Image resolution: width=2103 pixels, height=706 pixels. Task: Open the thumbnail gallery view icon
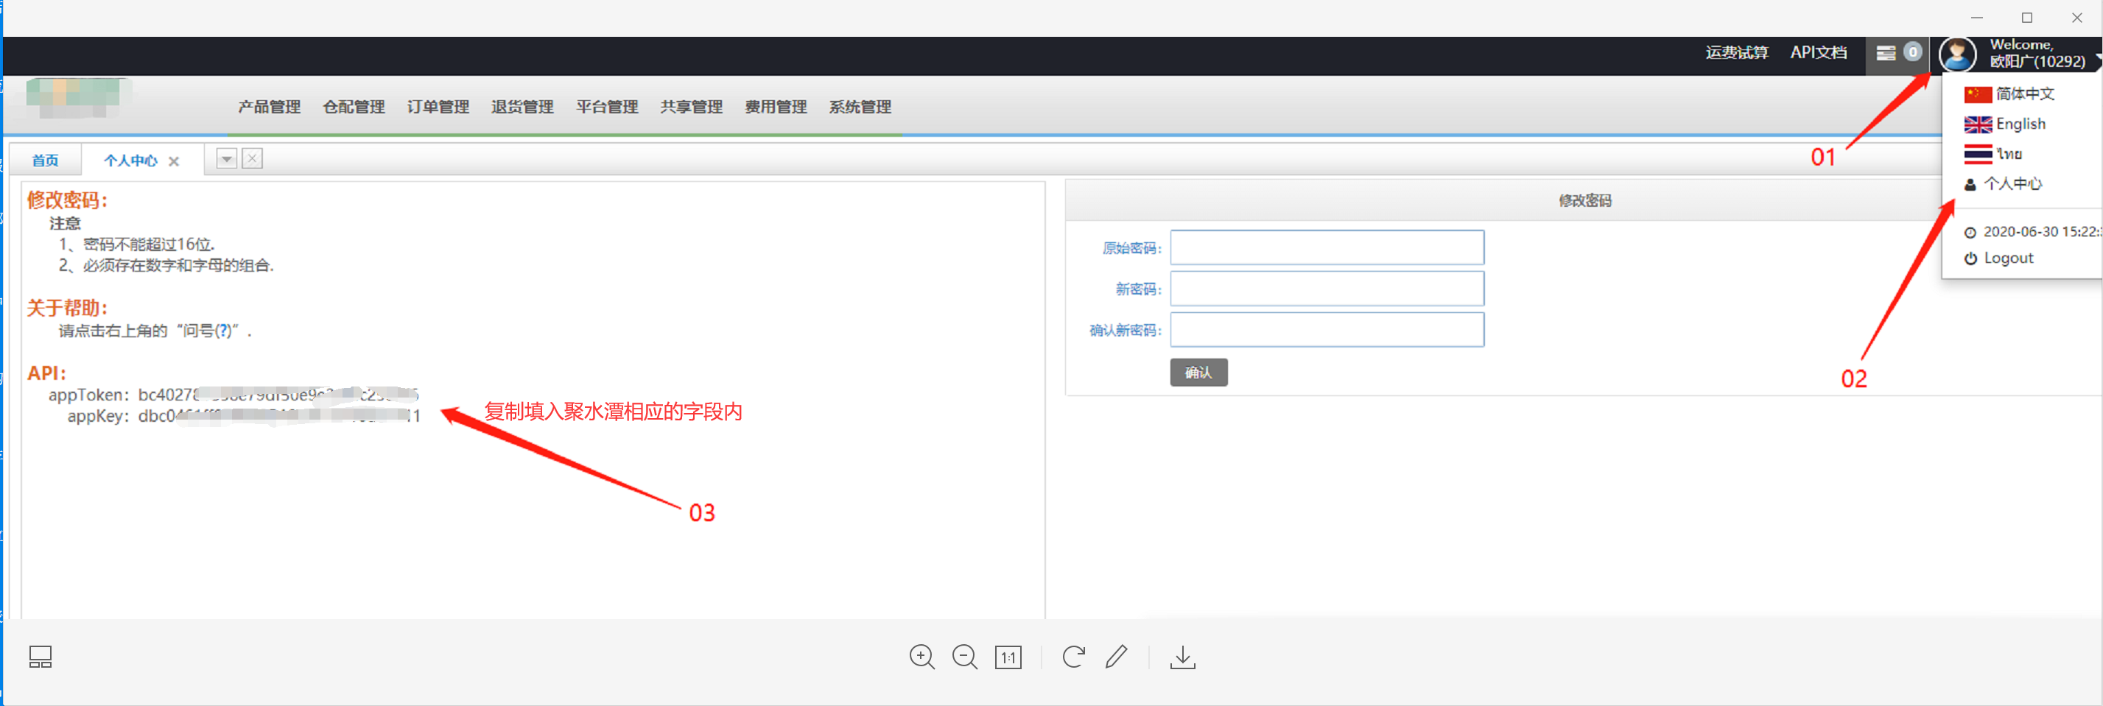[40, 657]
